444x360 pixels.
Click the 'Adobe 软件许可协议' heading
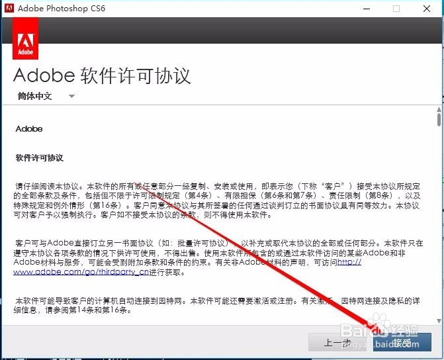click(102, 75)
